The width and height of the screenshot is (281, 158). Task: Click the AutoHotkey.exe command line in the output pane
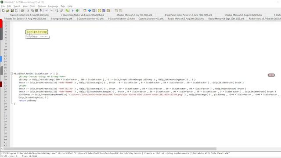point(115,153)
